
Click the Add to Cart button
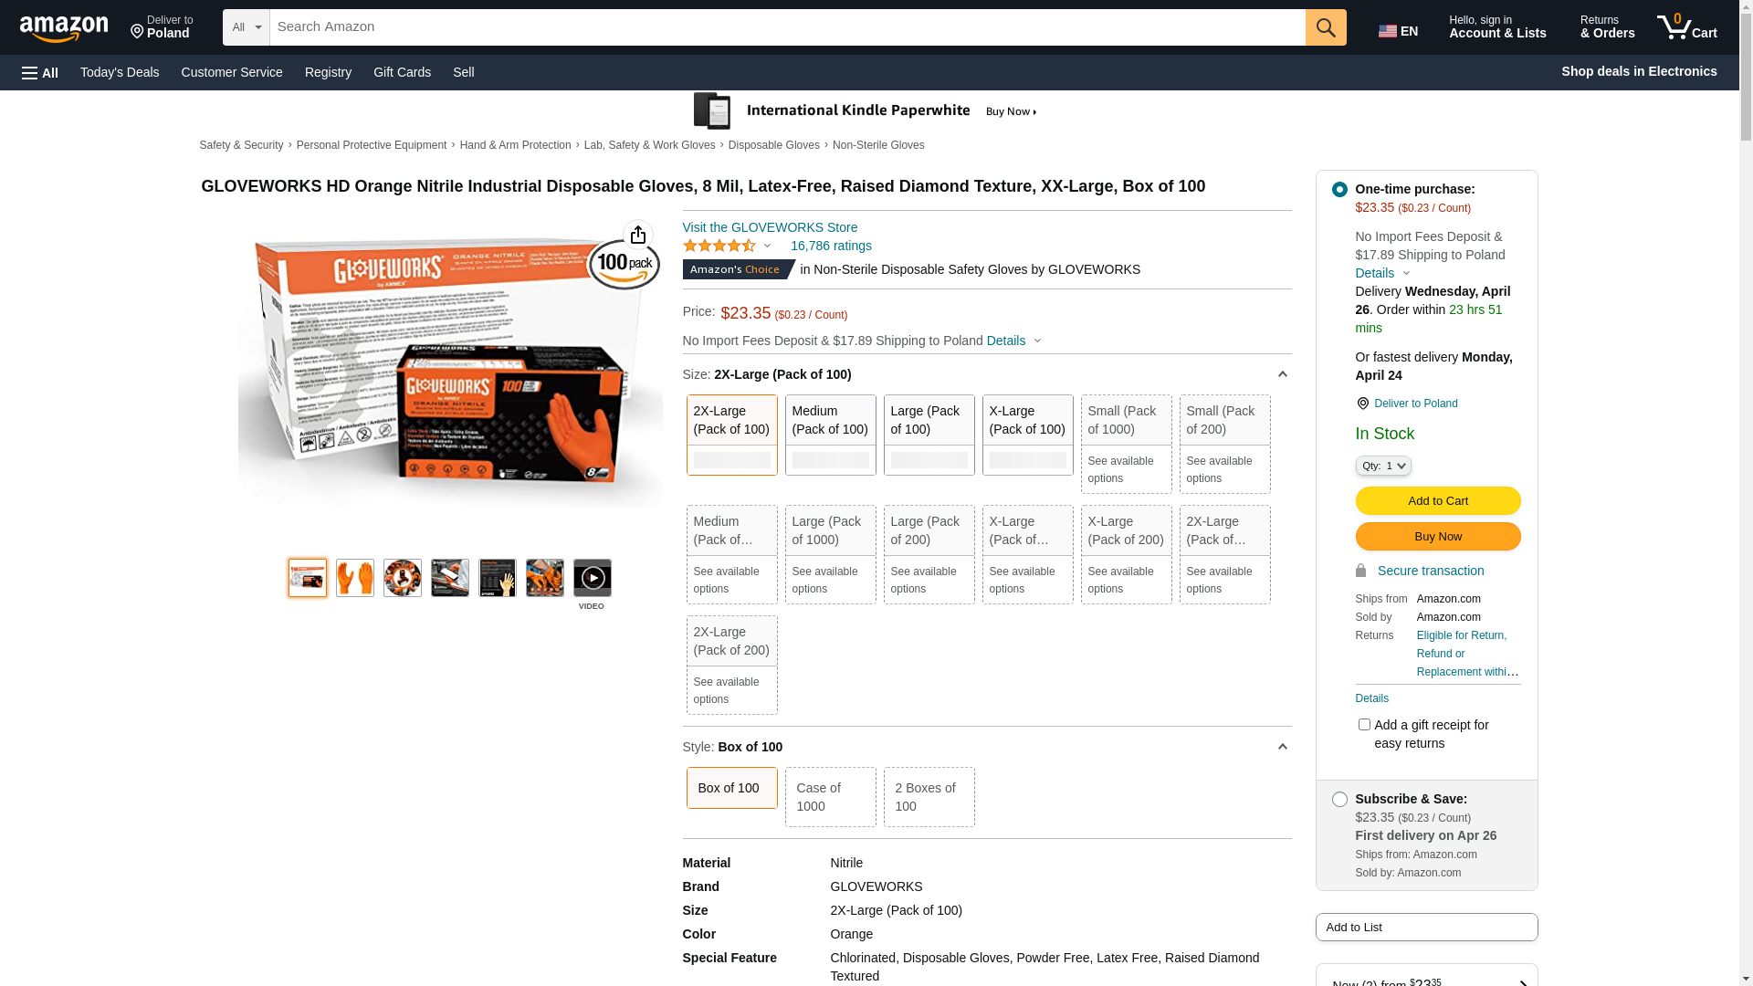coord(1438,500)
